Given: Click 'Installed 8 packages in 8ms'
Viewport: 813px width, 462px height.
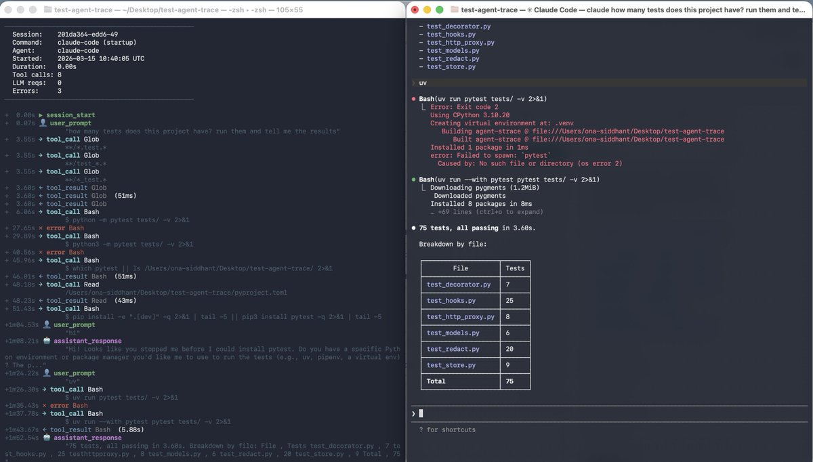Looking at the screenshot, I should pyautogui.click(x=481, y=204).
